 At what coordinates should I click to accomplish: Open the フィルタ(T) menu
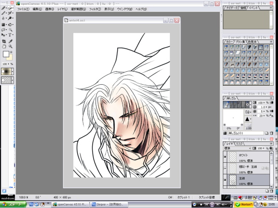95,9
